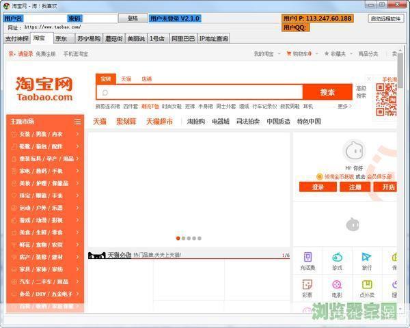Viewport: 410px width, 328px height.
Task: Open the 手机逛淘宝 link
Action: 76,54
